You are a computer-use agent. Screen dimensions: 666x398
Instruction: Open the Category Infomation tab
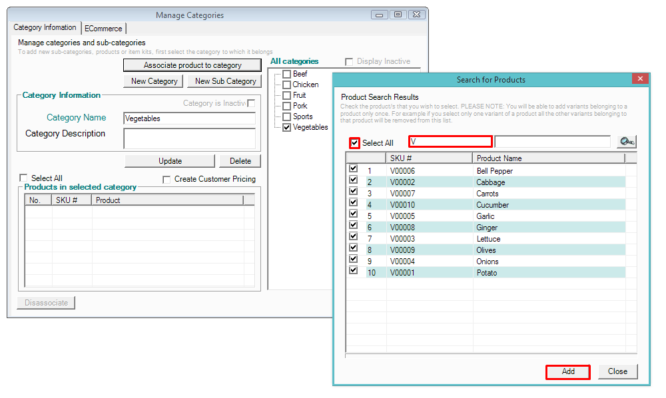[45, 28]
